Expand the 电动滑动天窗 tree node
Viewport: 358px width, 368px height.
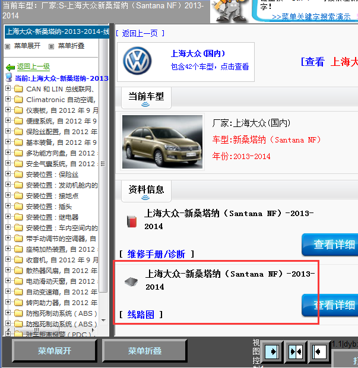tap(8, 281)
